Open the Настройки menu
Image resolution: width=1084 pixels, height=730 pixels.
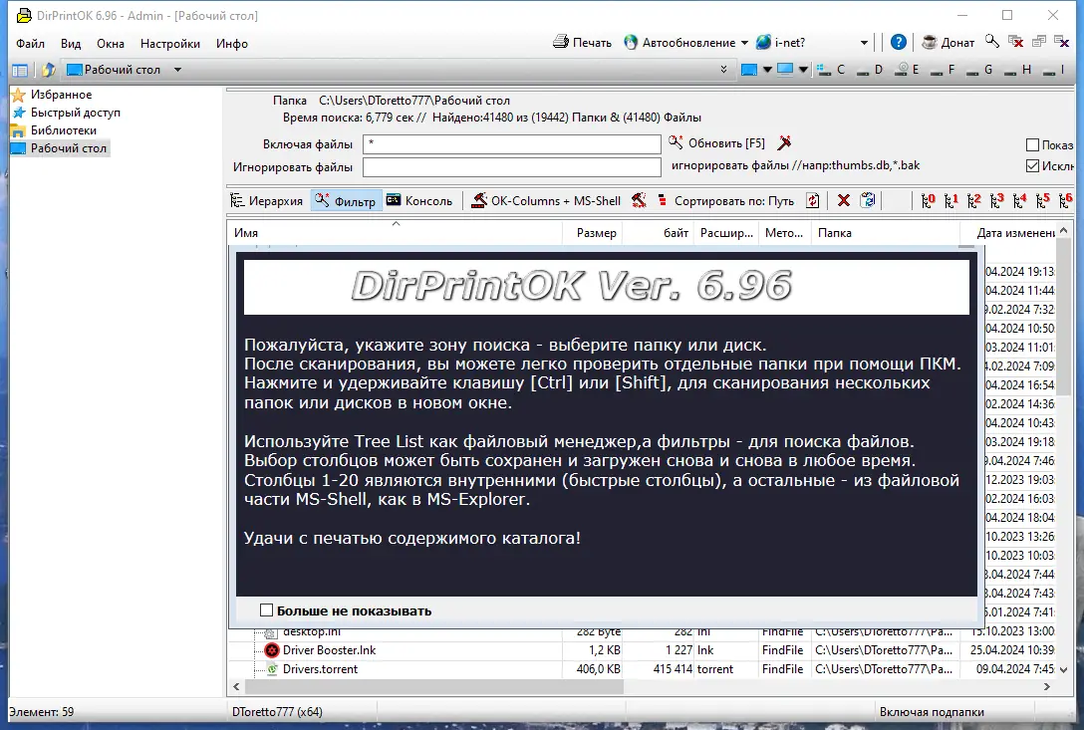(x=170, y=44)
